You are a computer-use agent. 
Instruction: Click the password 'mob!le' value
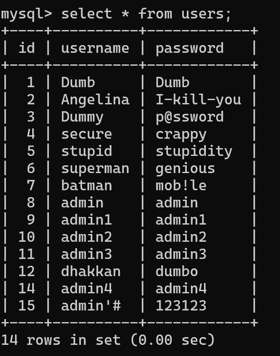pos(181,185)
